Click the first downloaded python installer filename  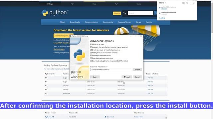pyautogui.click(x=168, y=7)
